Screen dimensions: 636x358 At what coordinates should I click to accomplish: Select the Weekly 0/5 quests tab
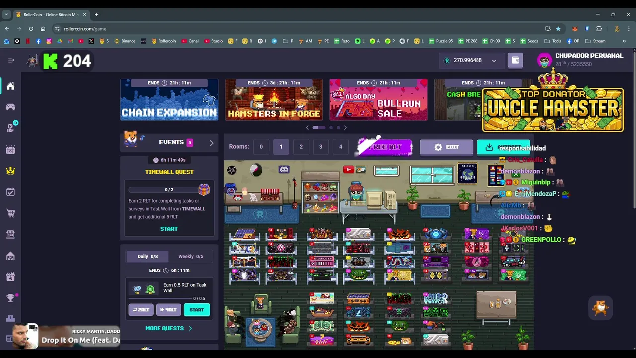point(191,256)
